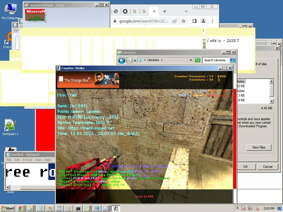The image size is (283, 212).
Task: Open File menu in Notepad
Action: pyautogui.click(x=9, y=160)
